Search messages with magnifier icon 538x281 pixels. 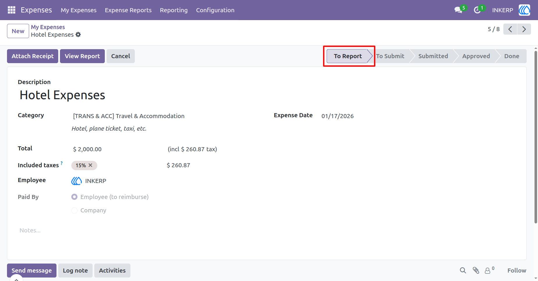coord(463,271)
